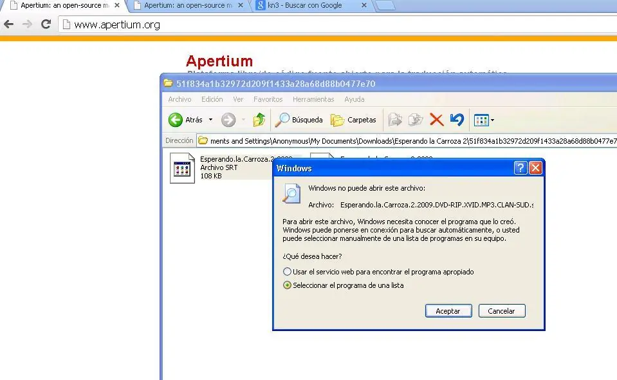Click the 'Archivo SRT' file type text
The width and height of the screenshot is (617, 380).
(219, 167)
